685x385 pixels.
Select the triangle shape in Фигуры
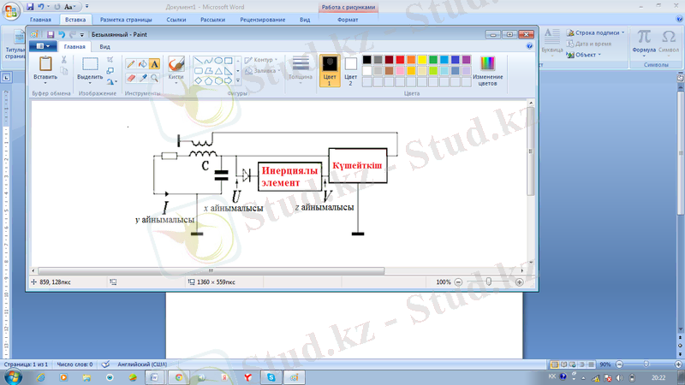pos(218,71)
